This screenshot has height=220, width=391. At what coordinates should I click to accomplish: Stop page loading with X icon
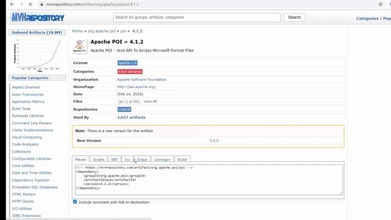[x=30, y=4]
